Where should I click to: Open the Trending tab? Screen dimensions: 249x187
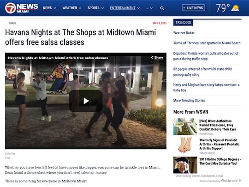click(183, 23)
